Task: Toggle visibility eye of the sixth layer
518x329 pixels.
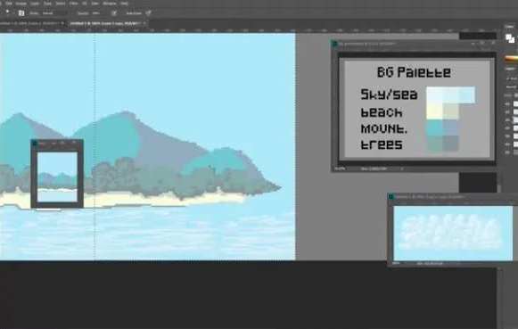Action: tap(508, 144)
